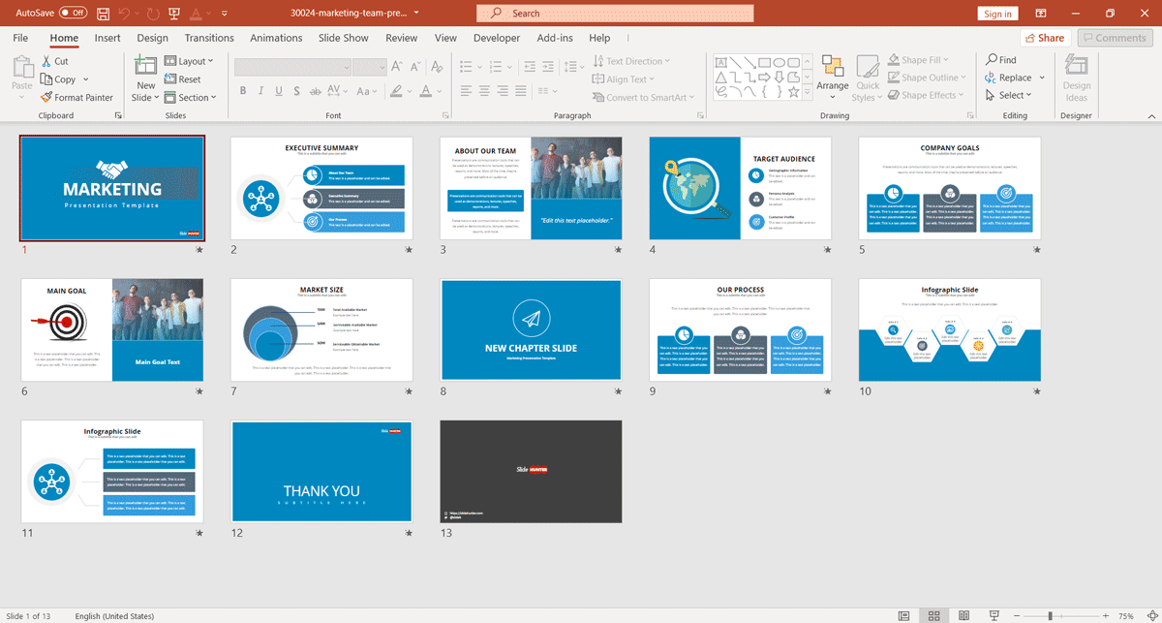Image resolution: width=1162 pixels, height=623 pixels.
Task: Toggle the AutoSave switch
Action: click(73, 13)
